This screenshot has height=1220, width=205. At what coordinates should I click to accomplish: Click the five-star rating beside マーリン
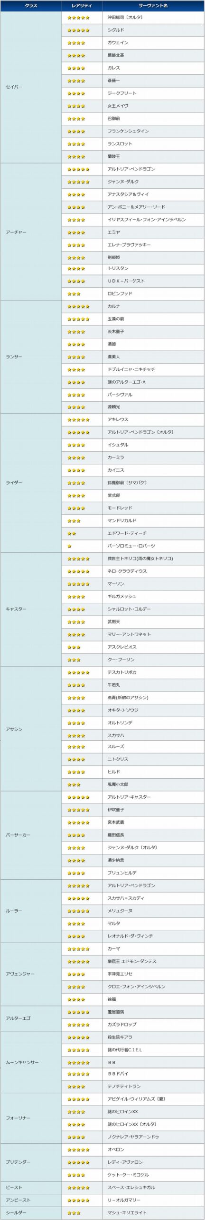coord(78,584)
